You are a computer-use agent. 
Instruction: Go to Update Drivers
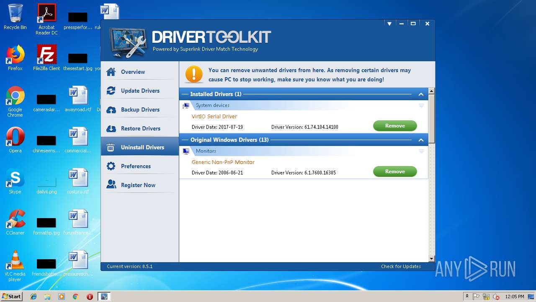point(139,91)
